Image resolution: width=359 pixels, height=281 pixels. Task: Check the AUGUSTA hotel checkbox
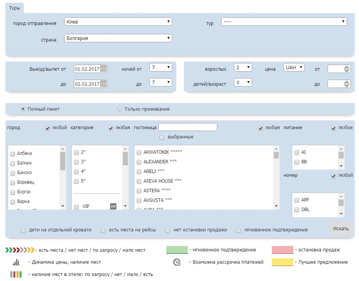coord(139,201)
